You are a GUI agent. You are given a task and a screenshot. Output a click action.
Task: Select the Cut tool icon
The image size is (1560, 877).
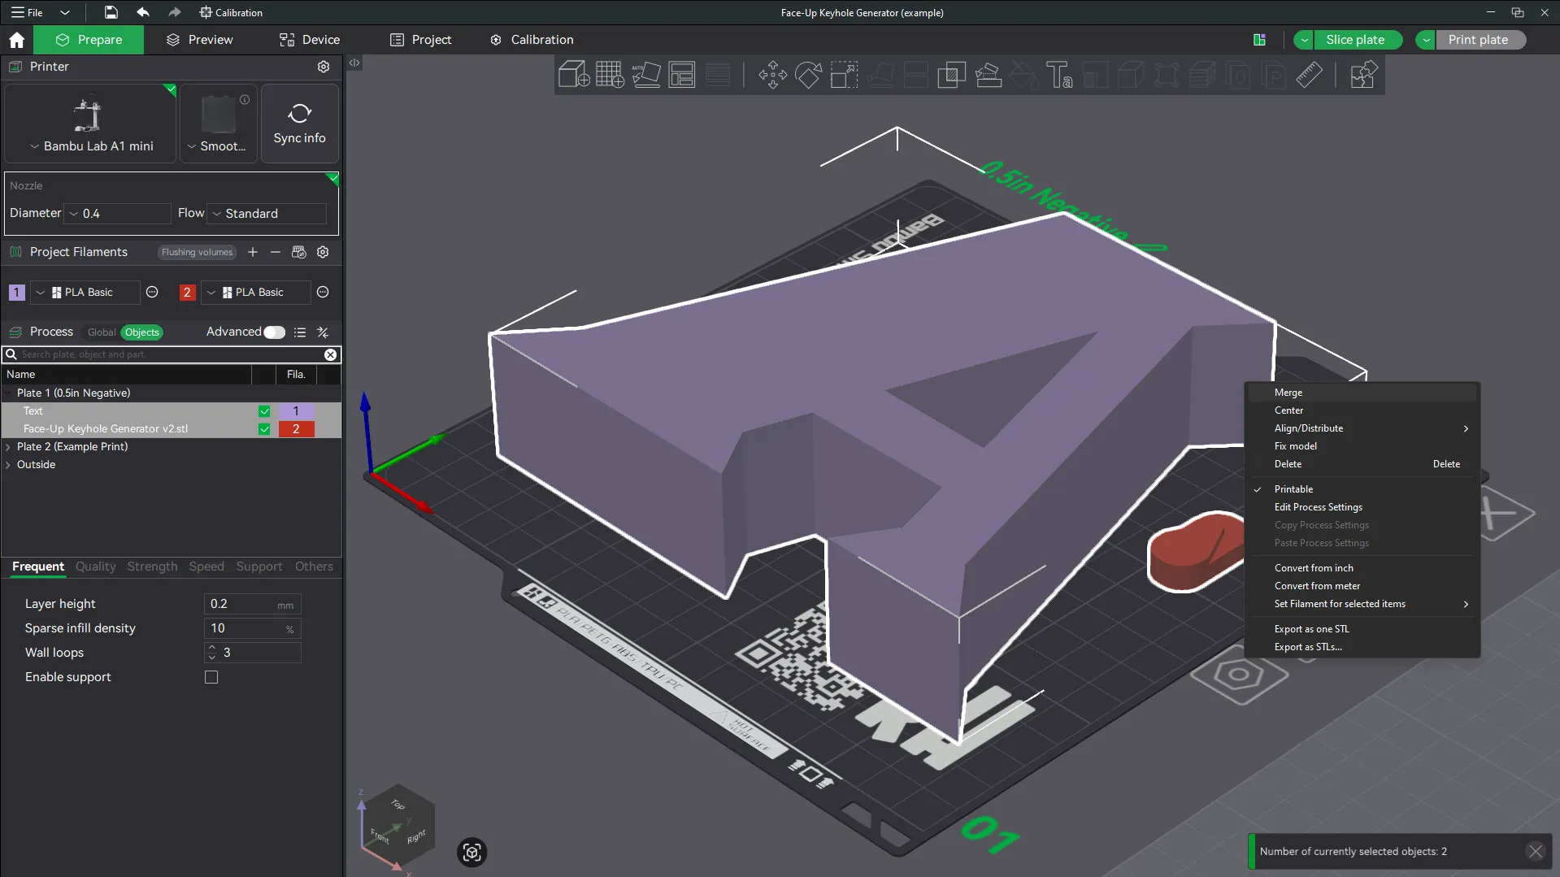click(x=915, y=75)
